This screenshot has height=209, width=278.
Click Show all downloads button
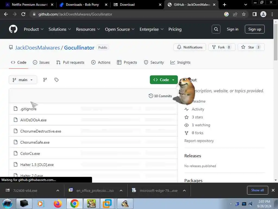pyautogui.click(x=257, y=190)
